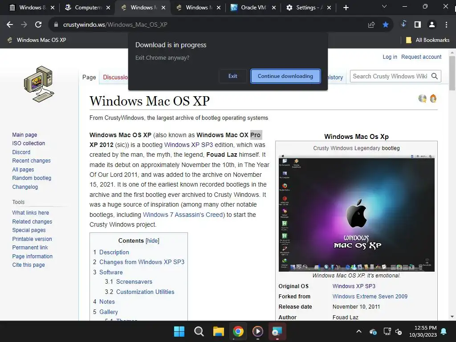
Task: Click the Log in link
Action: (390, 57)
